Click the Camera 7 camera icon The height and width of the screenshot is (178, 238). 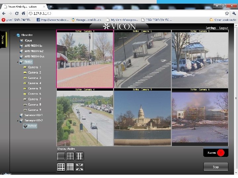pyautogui.click(x=25, y=99)
